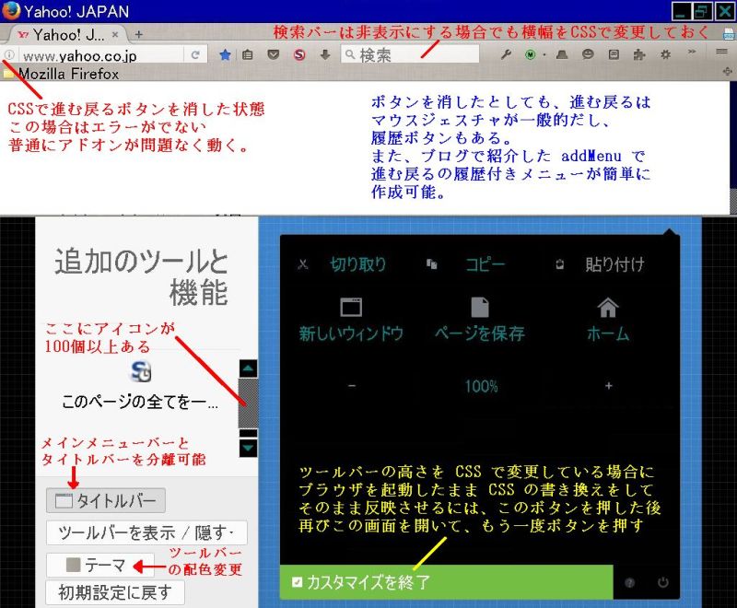Click the blue bookmark star icon
737x608 pixels.
[x=225, y=55]
